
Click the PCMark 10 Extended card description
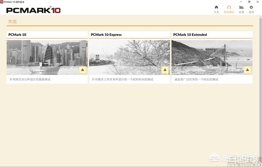point(196,79)
